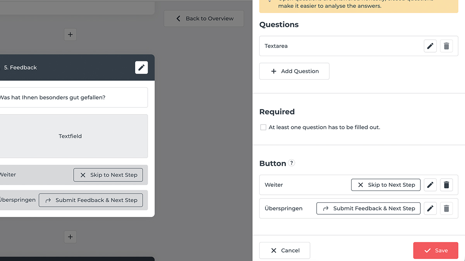Delete the Textarea question via trash icon
This screenshot has width=465, height=261.
point(446,46)
